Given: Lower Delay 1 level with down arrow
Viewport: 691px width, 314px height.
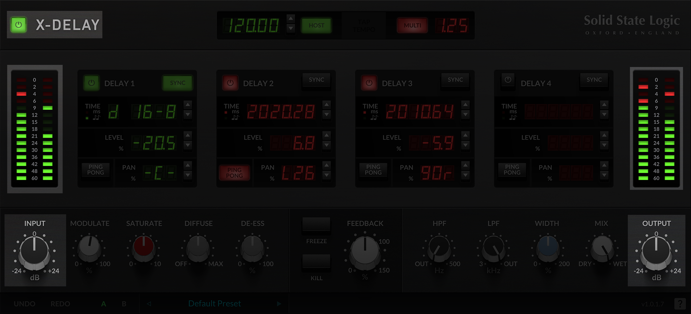Looking at the screenshot, I should 188,145.
